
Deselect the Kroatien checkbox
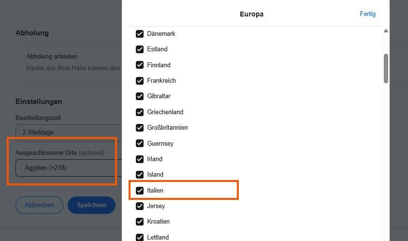point(140,222)
